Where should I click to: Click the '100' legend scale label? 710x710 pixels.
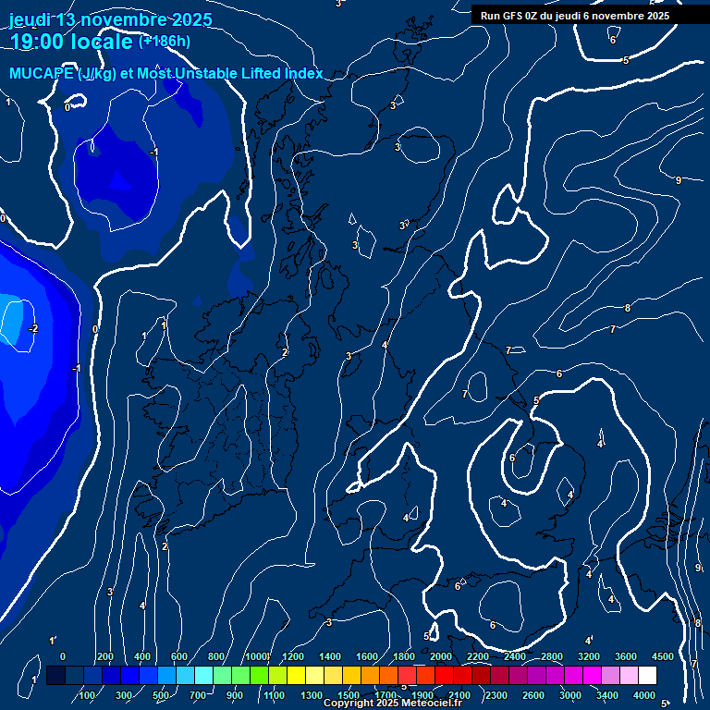click(87, 695)
